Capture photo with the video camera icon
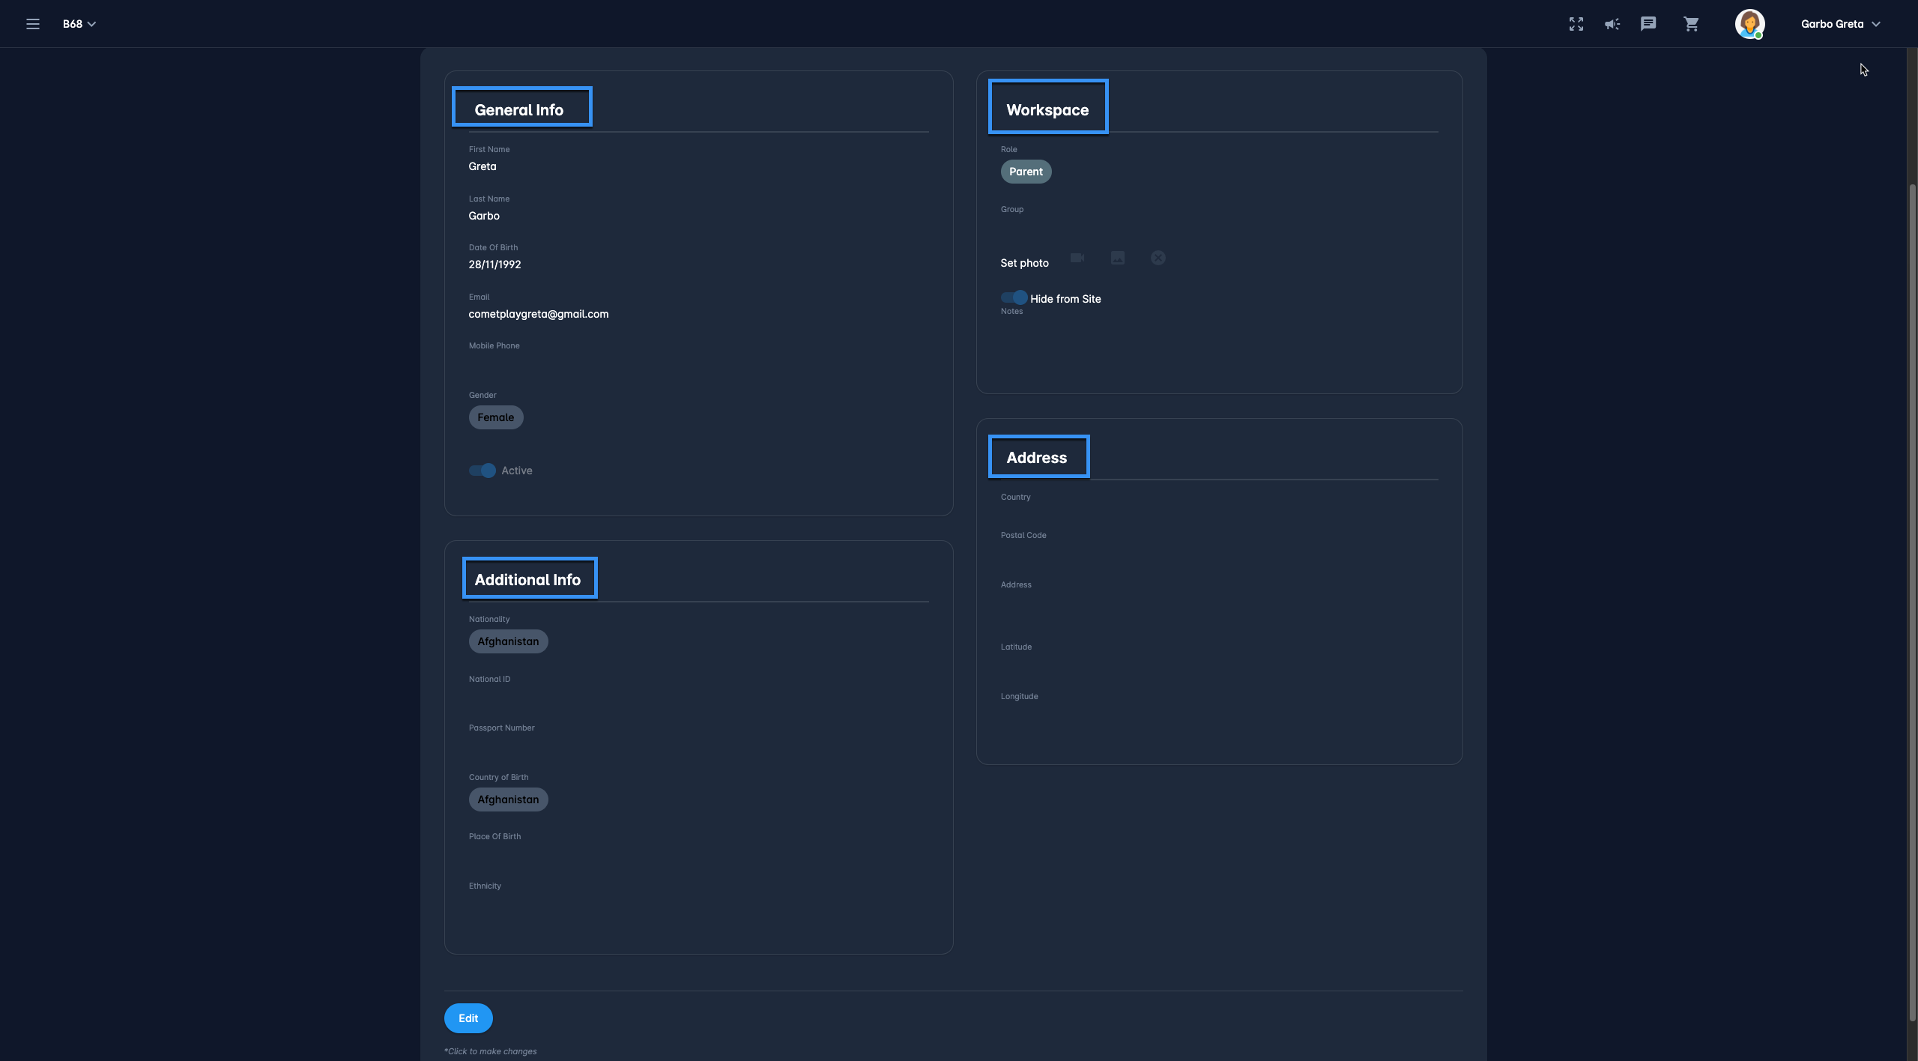The width and height of the screenshot is (1918, 1061). pyautogui.click(x=1077, y=258)
